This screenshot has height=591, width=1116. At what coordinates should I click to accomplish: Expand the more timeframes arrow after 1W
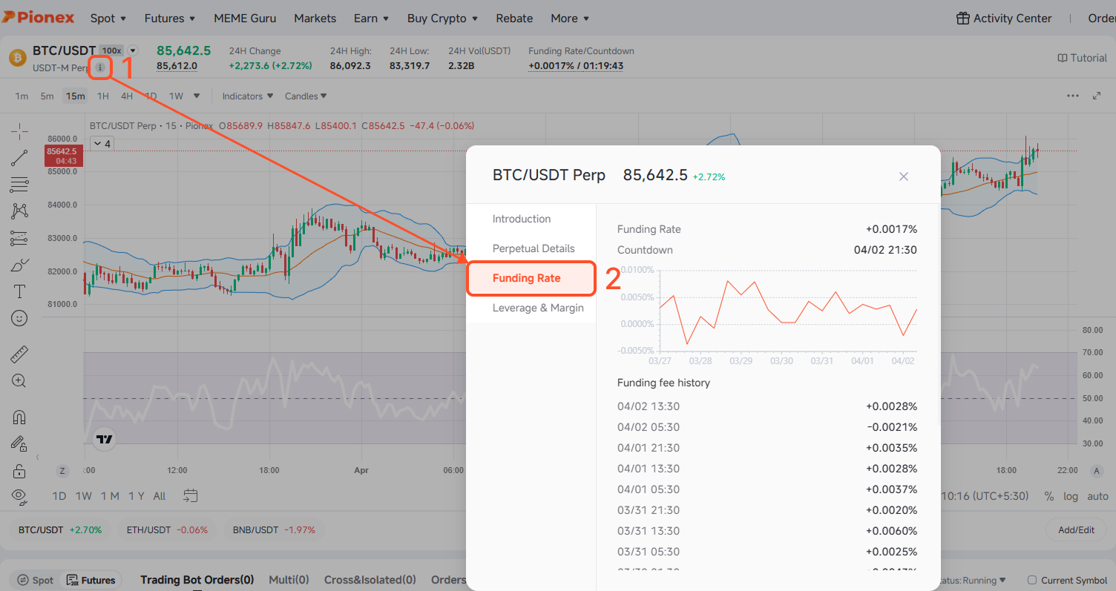coord(197,96)
